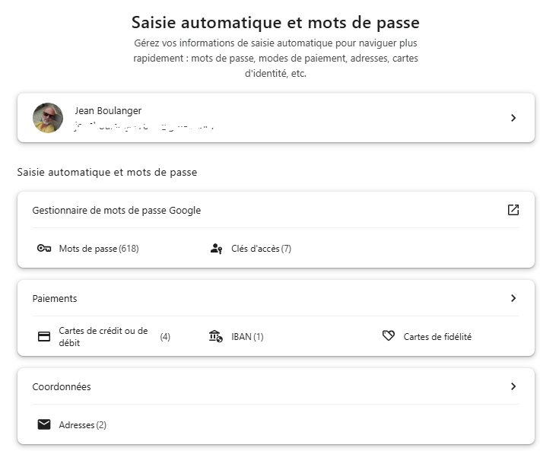Image resolution: width=540 pixels, height=451 pixels.
Task: Open Mots de passe (618)
Action: point(99,249)
